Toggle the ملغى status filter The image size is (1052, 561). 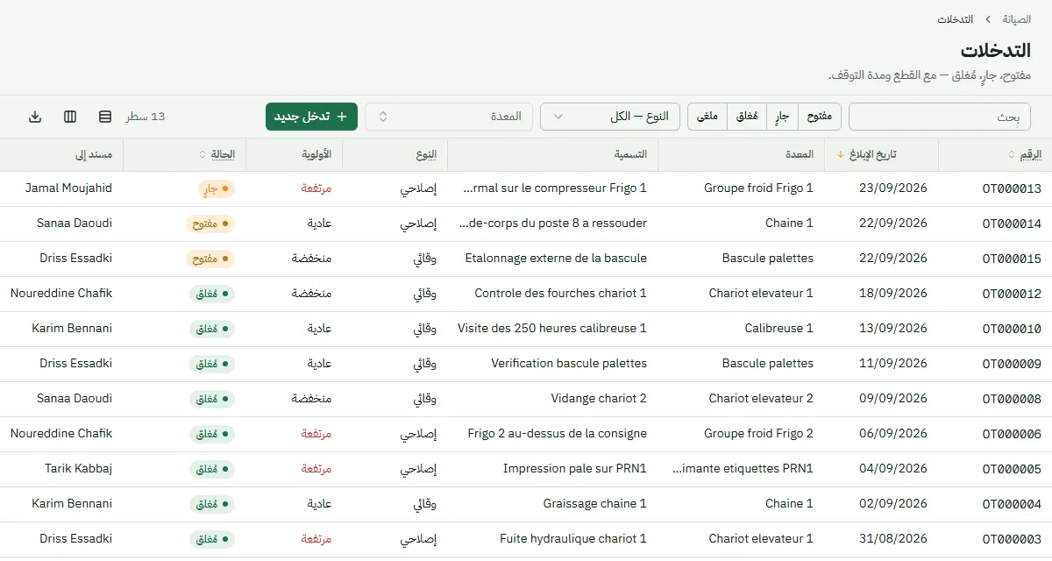tap(707, 117)
